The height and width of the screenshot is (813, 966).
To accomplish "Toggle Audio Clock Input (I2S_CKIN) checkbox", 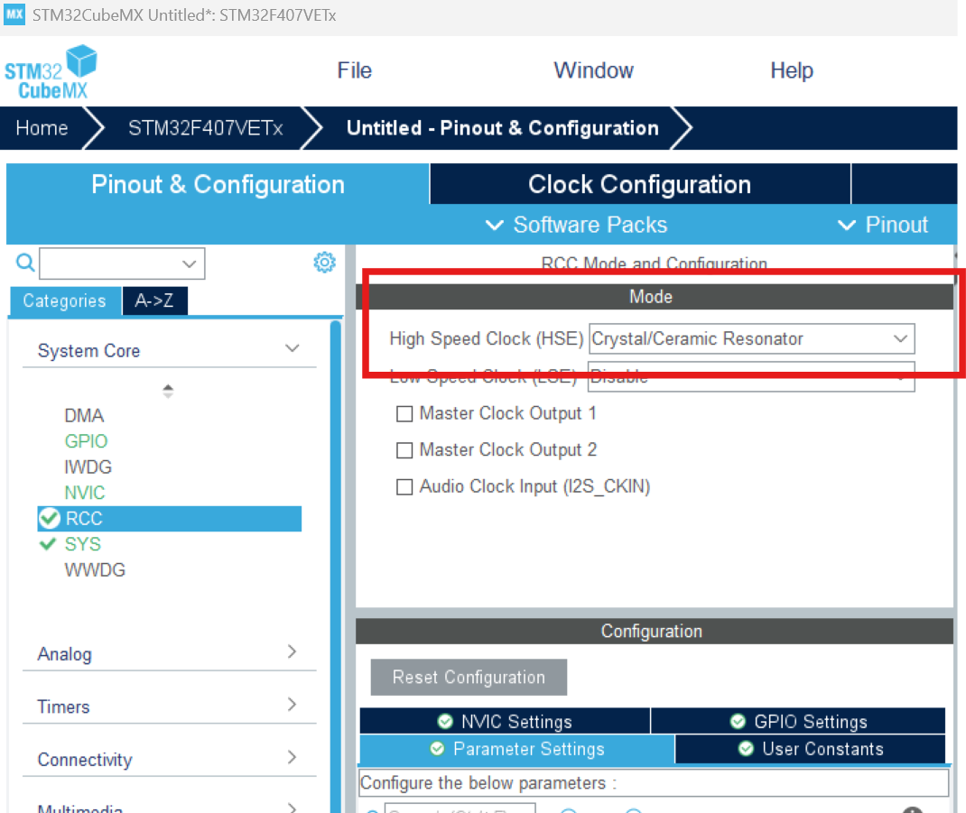I will (x=404, y=487).
